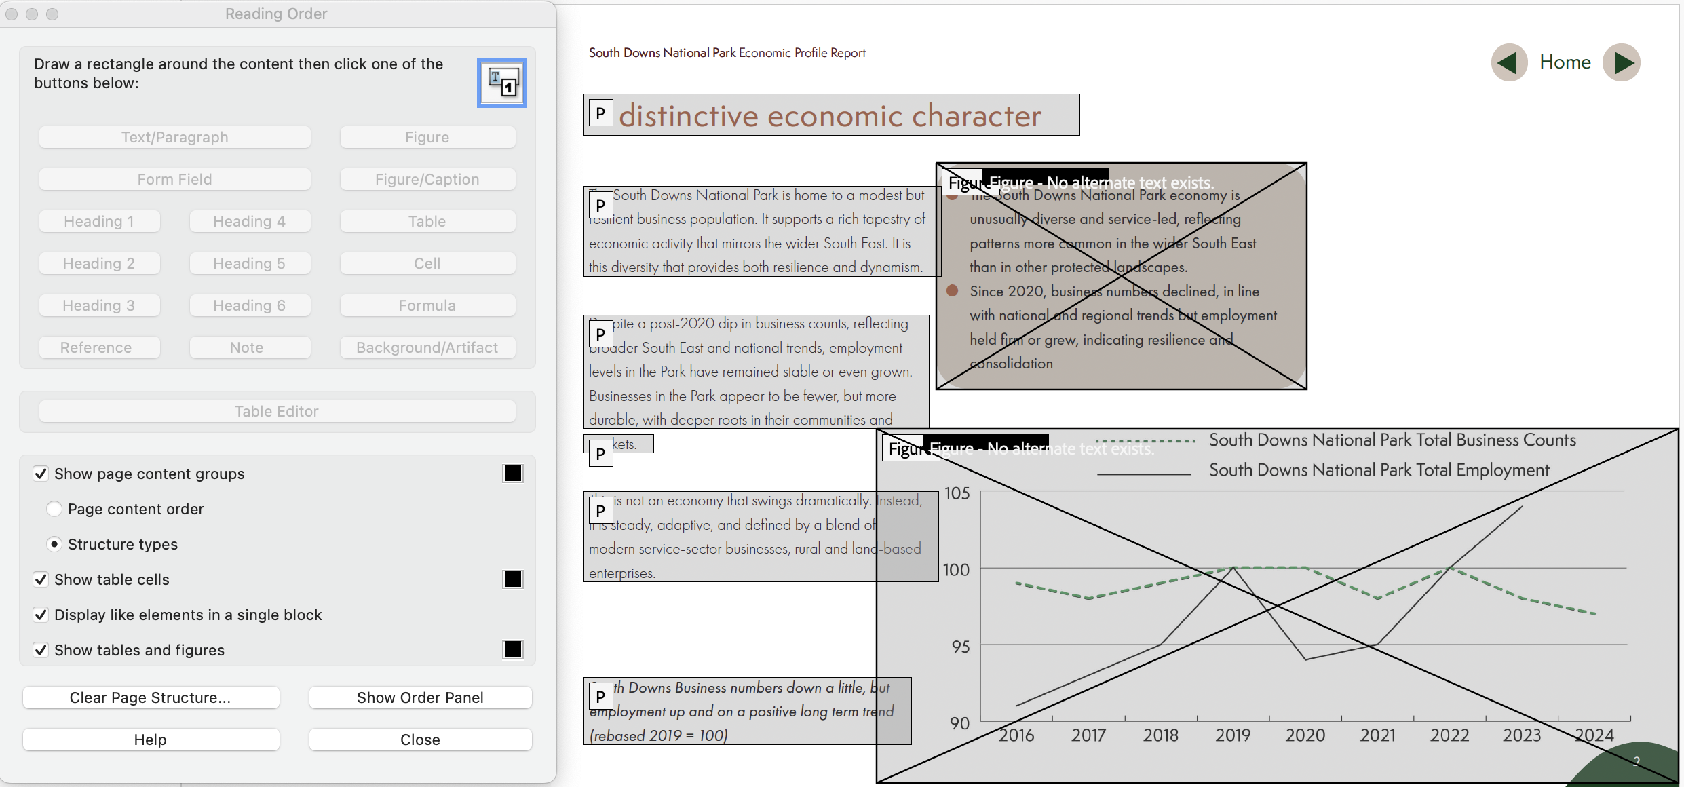Click P tag on 'post-2020 dip' paragraph
This screenshot has width=1684, height=787.
pyautogui.click(x=600, y=334)
